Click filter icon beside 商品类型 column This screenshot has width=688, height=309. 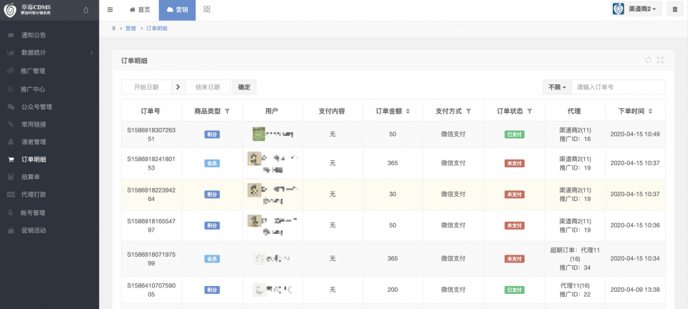(x=227, y=111)
